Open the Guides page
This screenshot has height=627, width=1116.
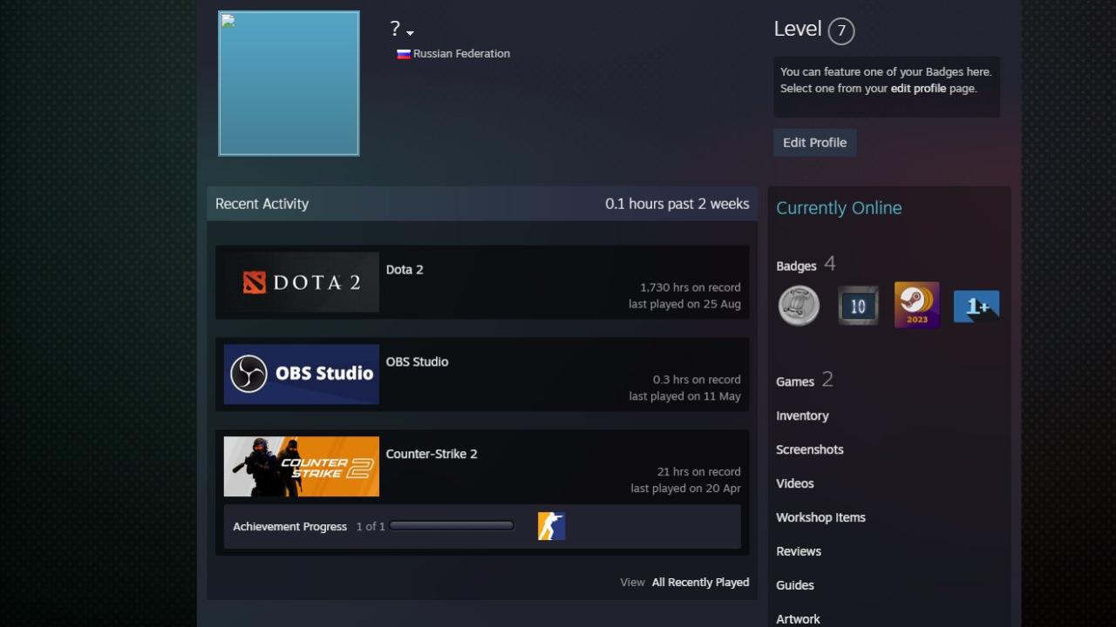coord(795,586)
